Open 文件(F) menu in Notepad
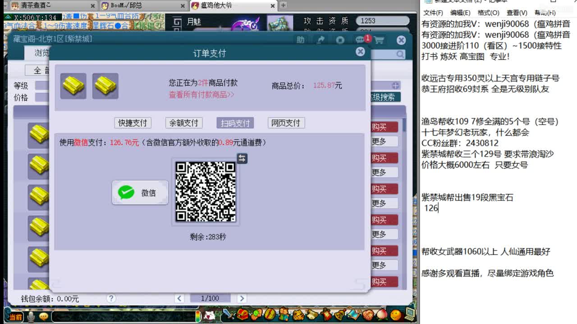This screenshot has width=577, height=324. (433, 13)
